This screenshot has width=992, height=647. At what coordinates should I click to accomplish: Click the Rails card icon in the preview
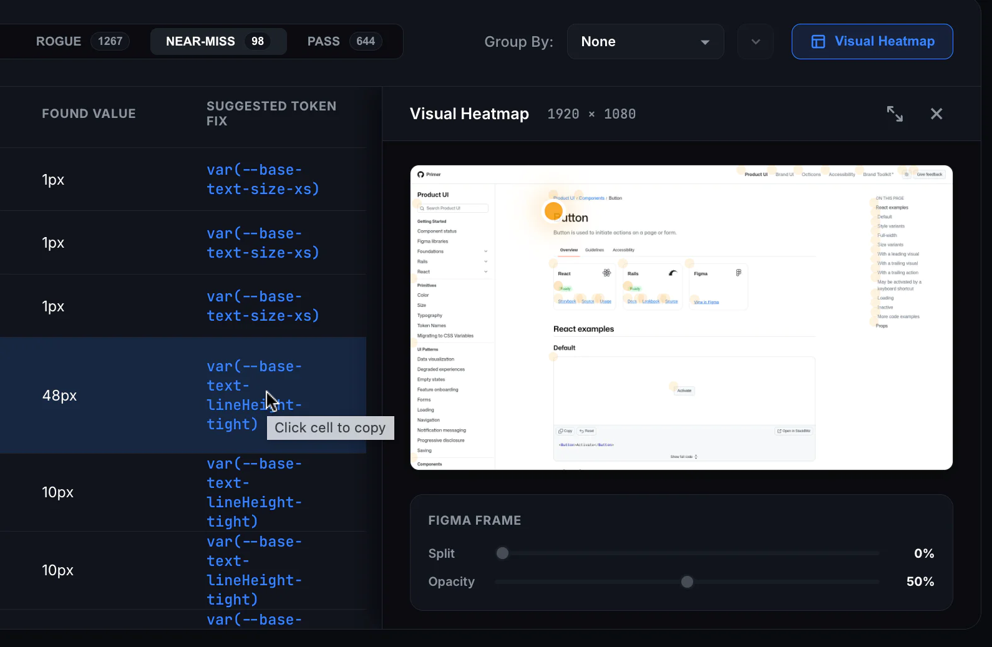(673, 273)
